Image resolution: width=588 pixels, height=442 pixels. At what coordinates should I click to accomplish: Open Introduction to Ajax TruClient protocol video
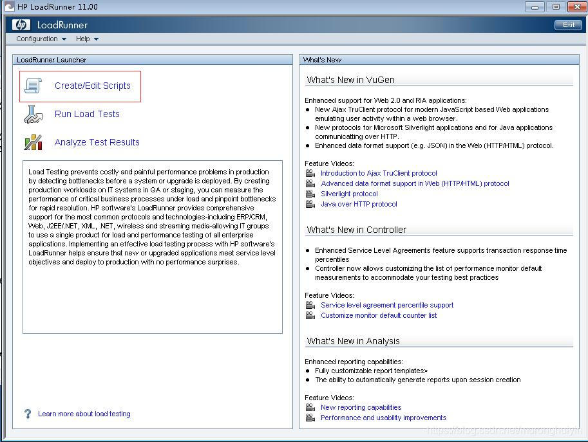pyautogui.click(x=379, y=173)
